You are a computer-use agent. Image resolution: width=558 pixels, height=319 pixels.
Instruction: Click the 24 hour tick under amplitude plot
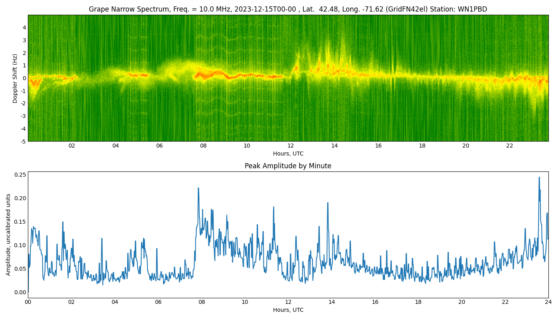pos(548,302)
